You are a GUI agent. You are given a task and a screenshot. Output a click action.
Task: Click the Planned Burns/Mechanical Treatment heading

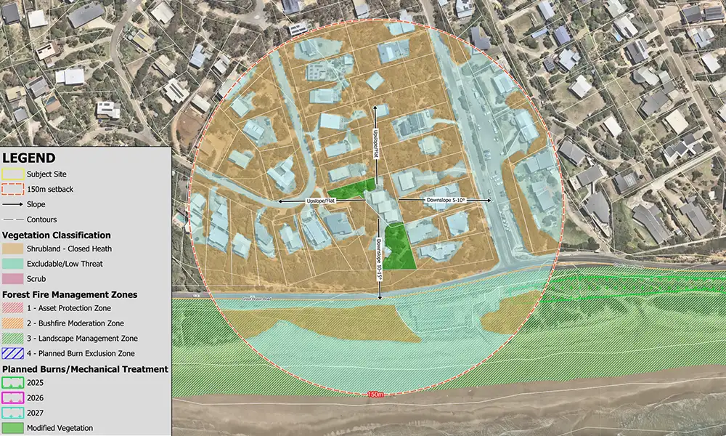coord(85,369)
